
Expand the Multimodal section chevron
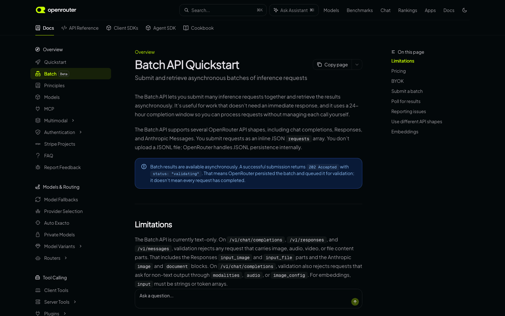[x=73, y=120]
